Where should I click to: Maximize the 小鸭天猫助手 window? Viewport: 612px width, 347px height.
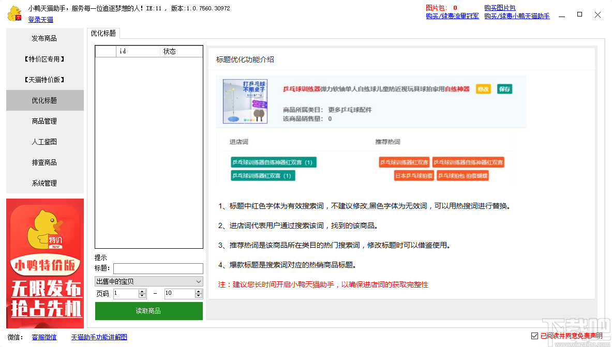click(579, 14)
